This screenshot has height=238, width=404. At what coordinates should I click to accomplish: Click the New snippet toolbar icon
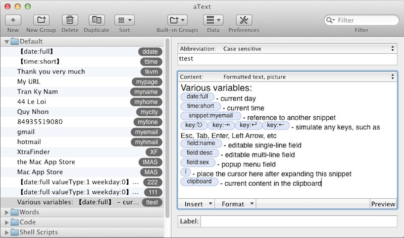coord(13,20)
